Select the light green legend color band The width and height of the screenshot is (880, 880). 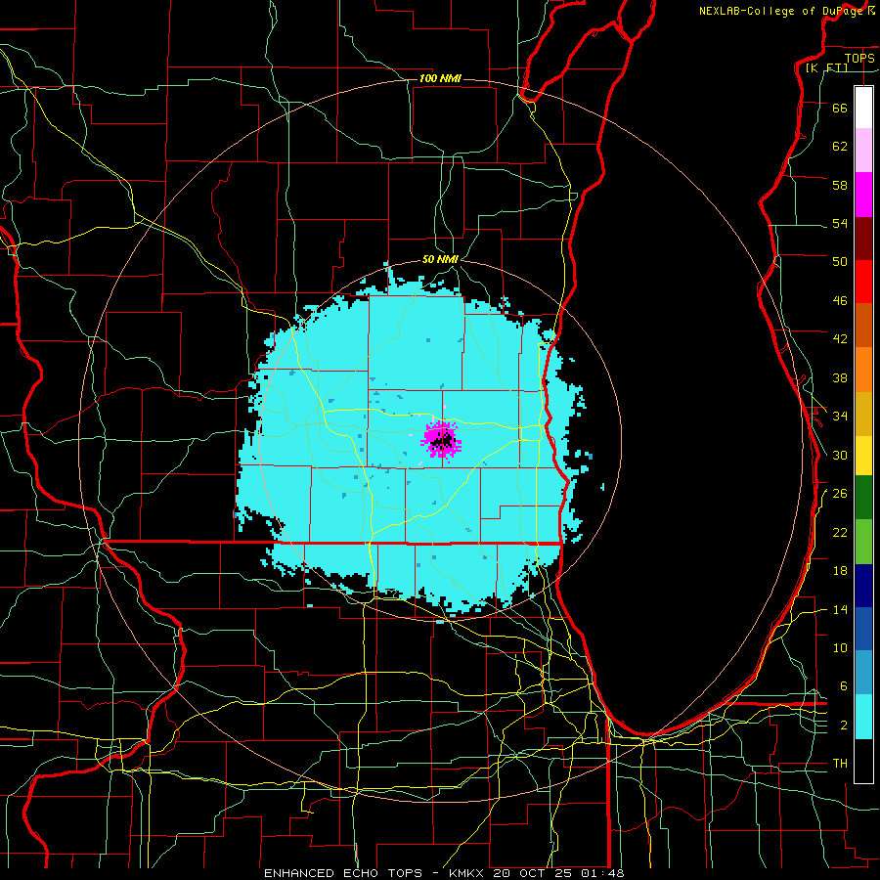[863, 542]
